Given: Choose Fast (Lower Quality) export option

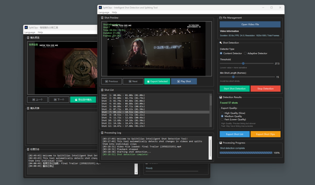Looking at the screenshot, I should tap(222, 119).
